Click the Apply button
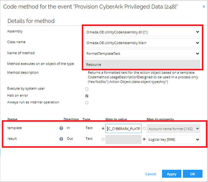 coord(171,174)
